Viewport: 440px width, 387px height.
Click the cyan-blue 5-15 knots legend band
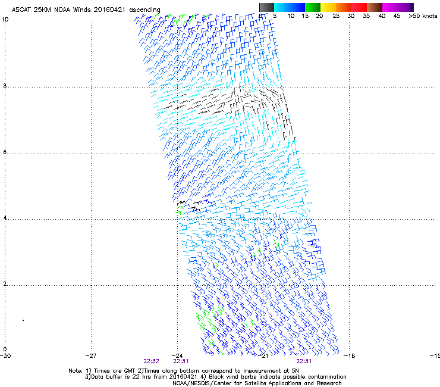tap(290, 7)
